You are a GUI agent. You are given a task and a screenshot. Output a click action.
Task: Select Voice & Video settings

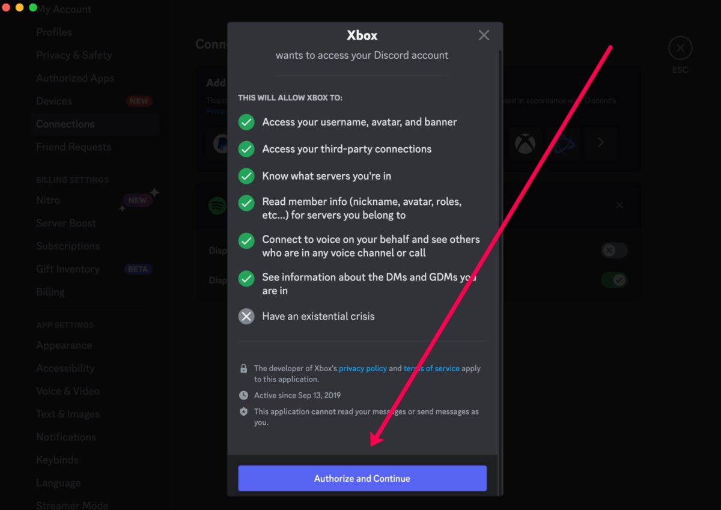coord(67,391)
